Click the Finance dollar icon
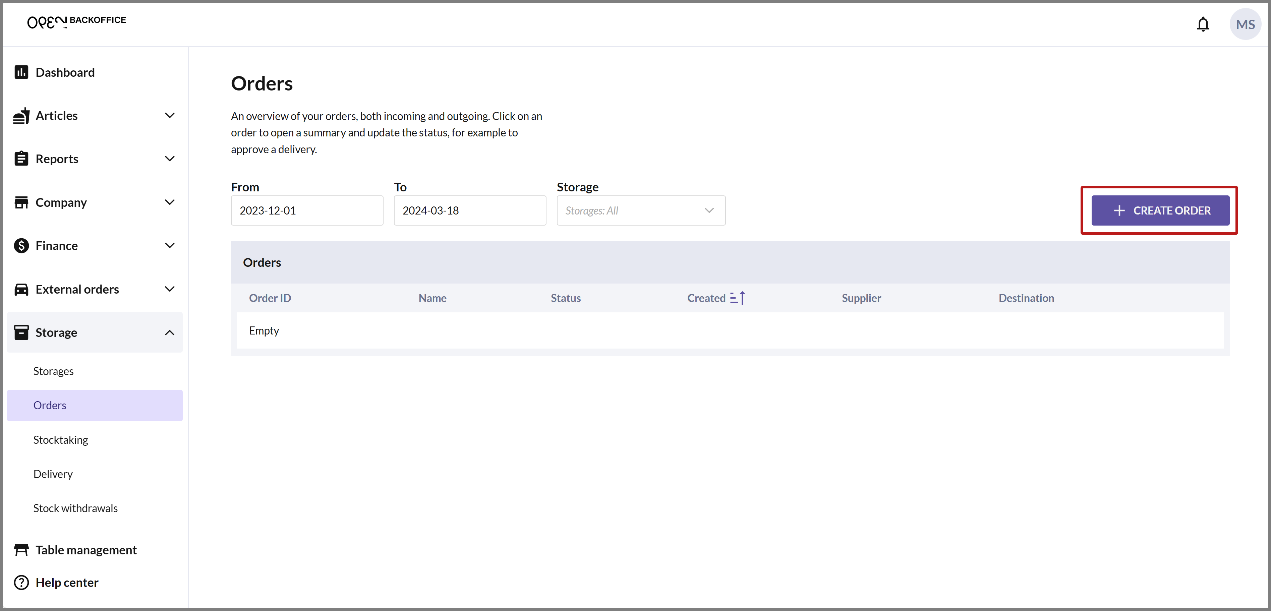Image resolution: width=1271 pixels, height=611 pixels. (21, 246)
